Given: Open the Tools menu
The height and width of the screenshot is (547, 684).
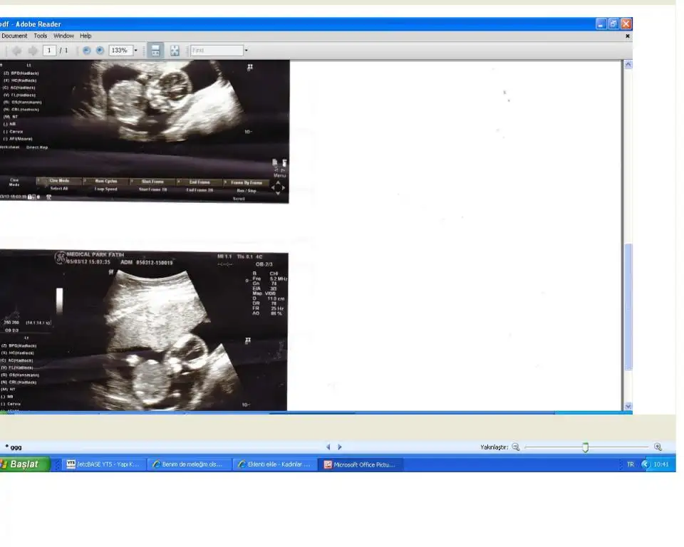Looking at the screenshot, I should pyautogui.click(x=41, y=36).
